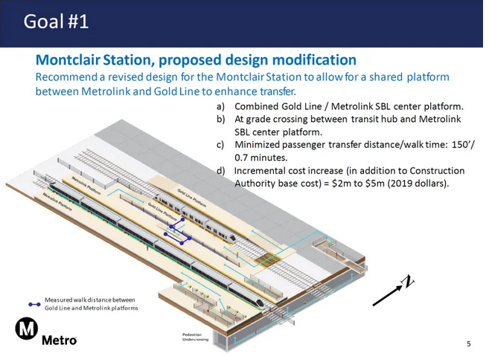This screenshot has height=356, width=489.
Task: Click the Metro M logo circle
Action: click(27, 329)
